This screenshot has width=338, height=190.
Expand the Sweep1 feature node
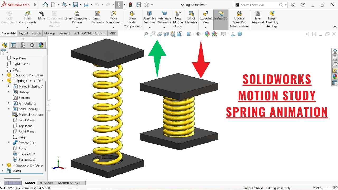(9, 142)
